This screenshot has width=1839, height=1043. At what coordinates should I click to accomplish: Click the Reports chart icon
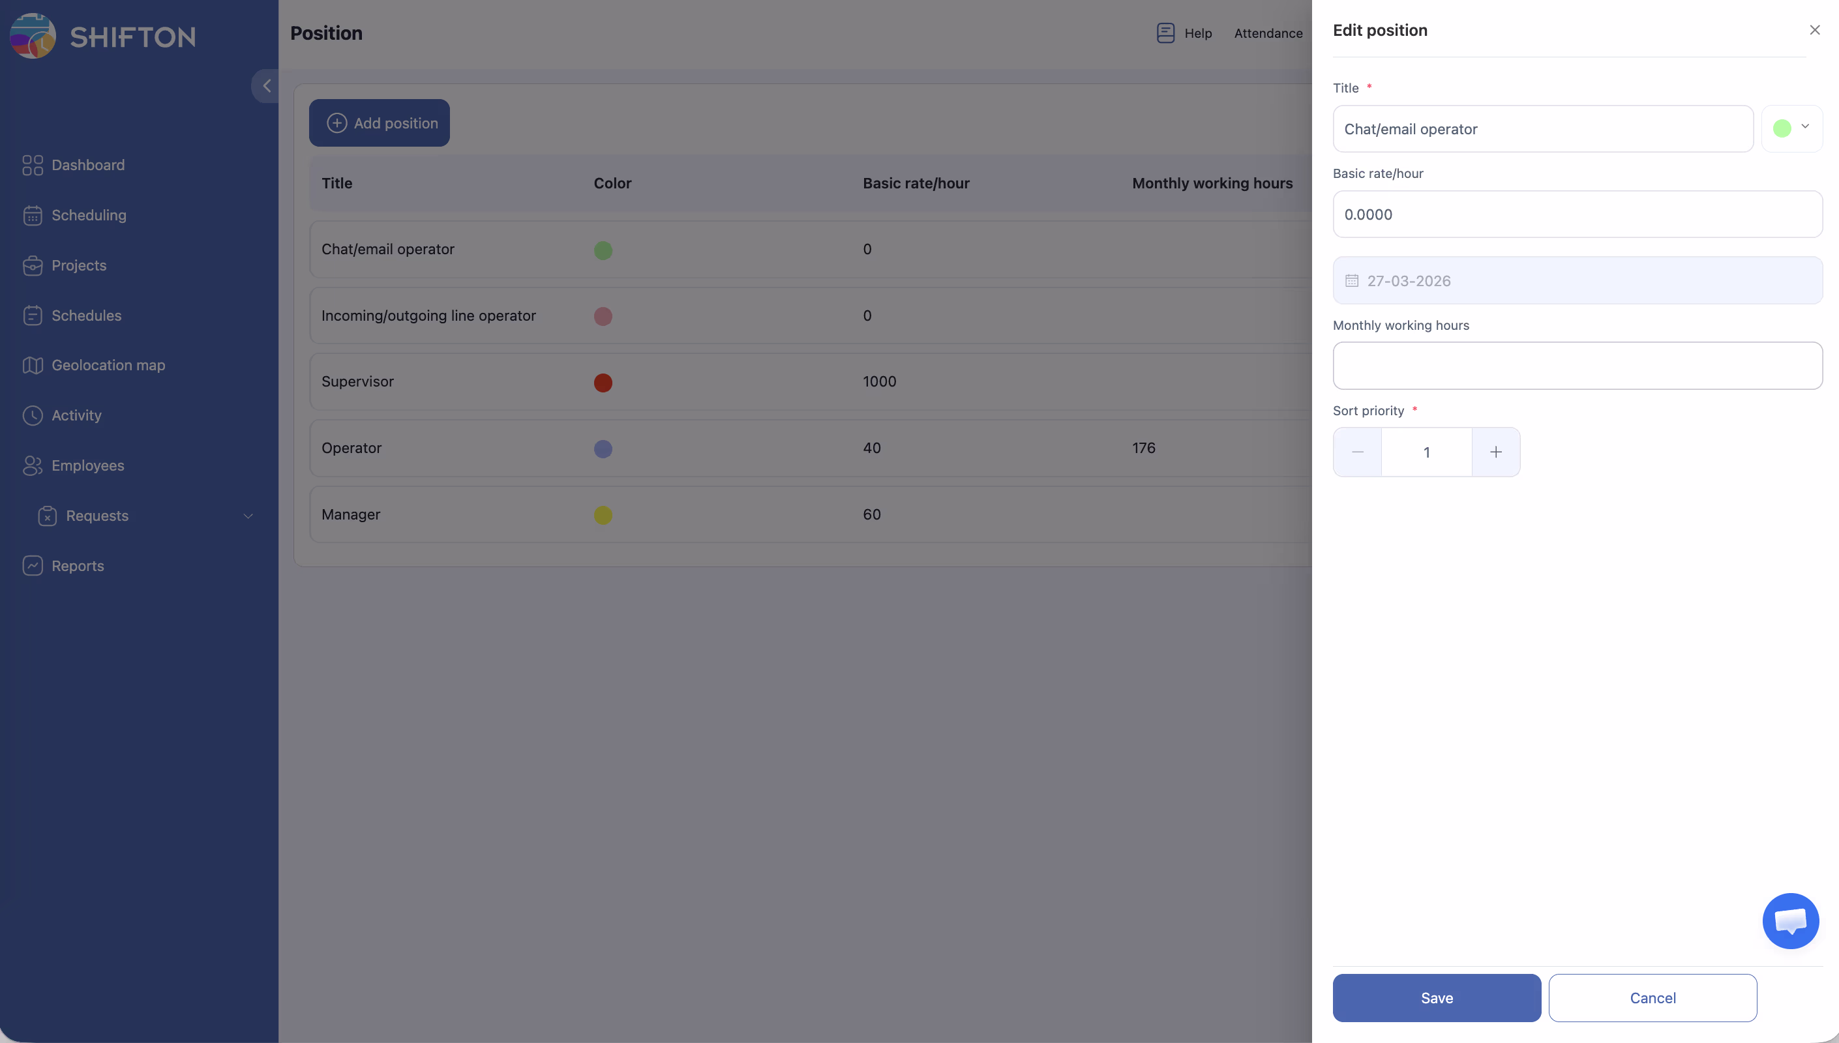pos(32,566)
